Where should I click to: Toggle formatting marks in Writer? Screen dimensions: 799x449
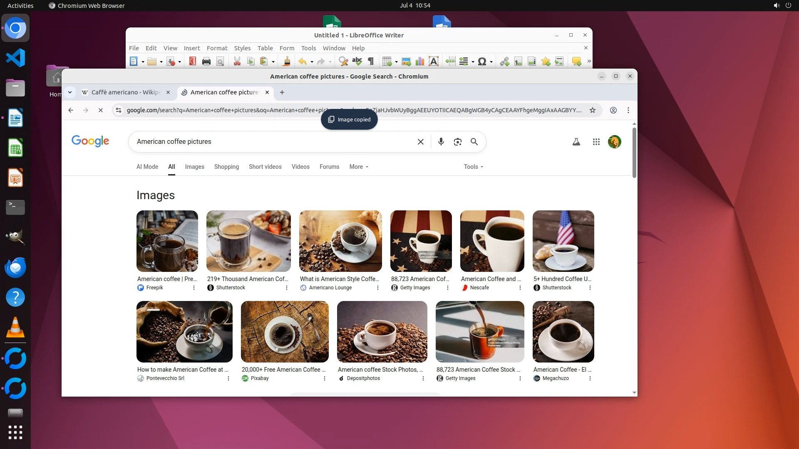[x=370, y=62]
